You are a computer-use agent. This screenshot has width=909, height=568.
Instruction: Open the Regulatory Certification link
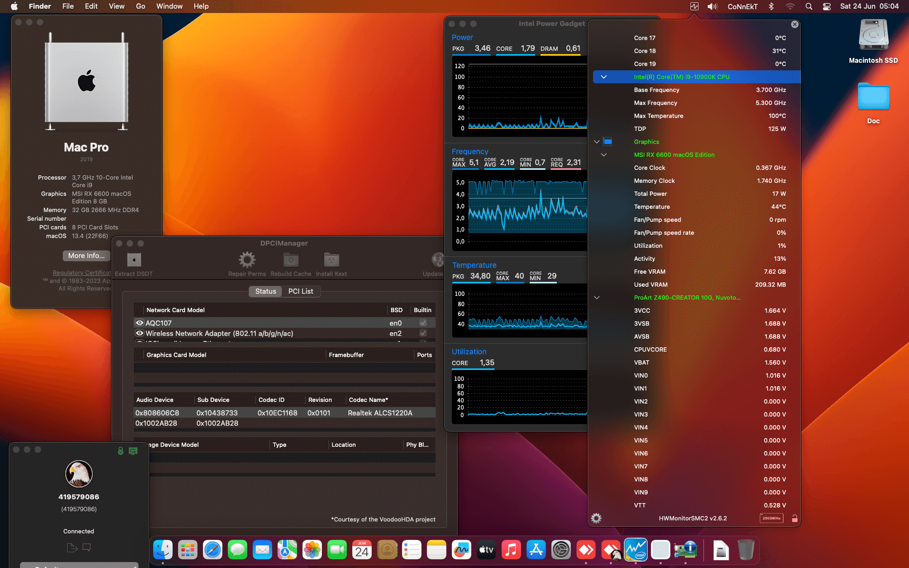(x=82, y=273)
